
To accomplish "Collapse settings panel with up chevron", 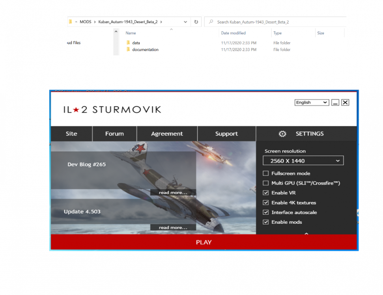I will (306, 234).
